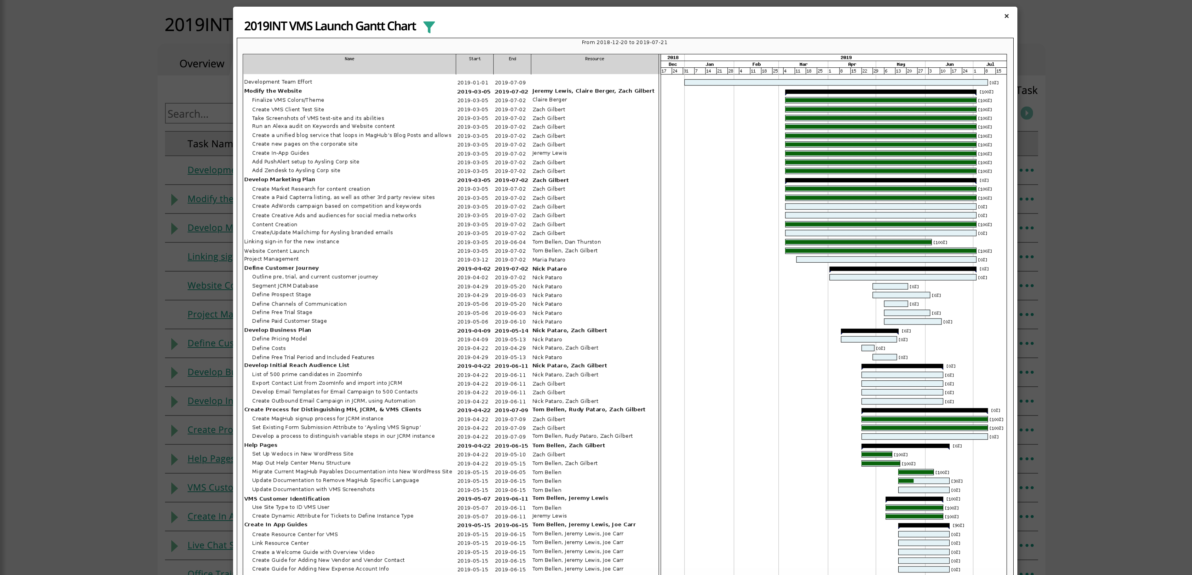Open the three-dot menu for the Create In A row
1192x575 pixels.
1027,516
